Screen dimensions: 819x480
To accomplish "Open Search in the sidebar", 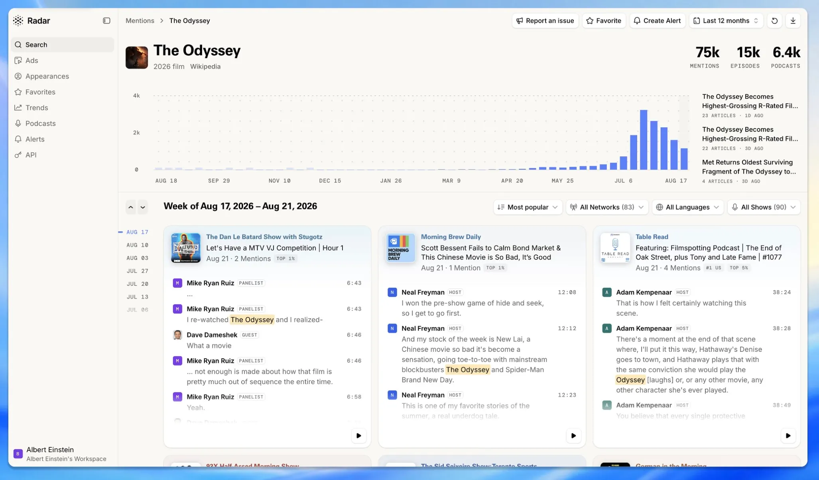I will 62,45.
